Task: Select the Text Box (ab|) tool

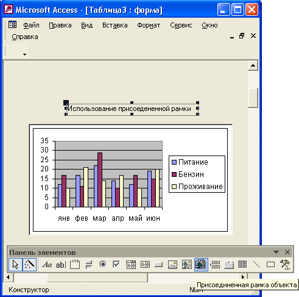Action: pyautogui.click(x=61, y=265)
